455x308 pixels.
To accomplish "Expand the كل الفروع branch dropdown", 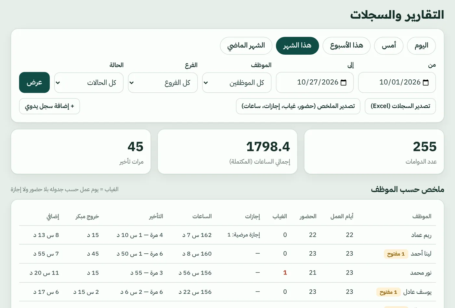I will 163,83.
